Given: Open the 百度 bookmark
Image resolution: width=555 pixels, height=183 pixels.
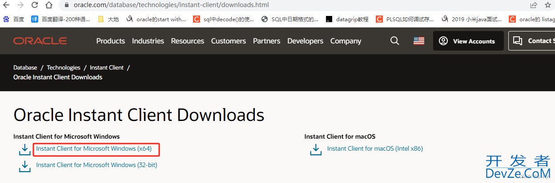Looking at the screenshot, I should pos(14,19).
